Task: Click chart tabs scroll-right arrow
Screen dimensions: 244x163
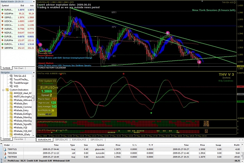Action: (242, 140)
